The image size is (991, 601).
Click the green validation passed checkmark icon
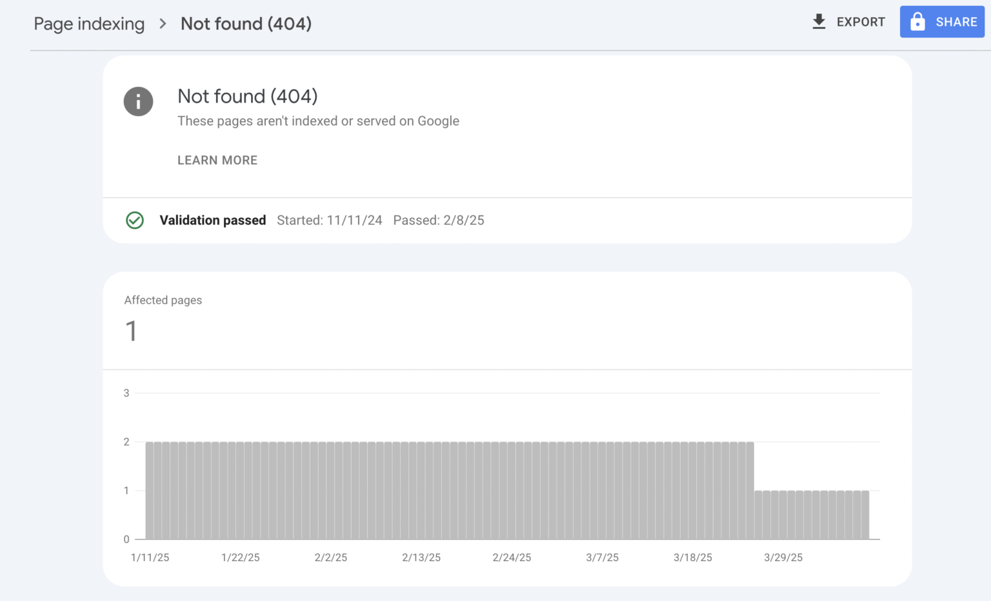click(135, 220)
